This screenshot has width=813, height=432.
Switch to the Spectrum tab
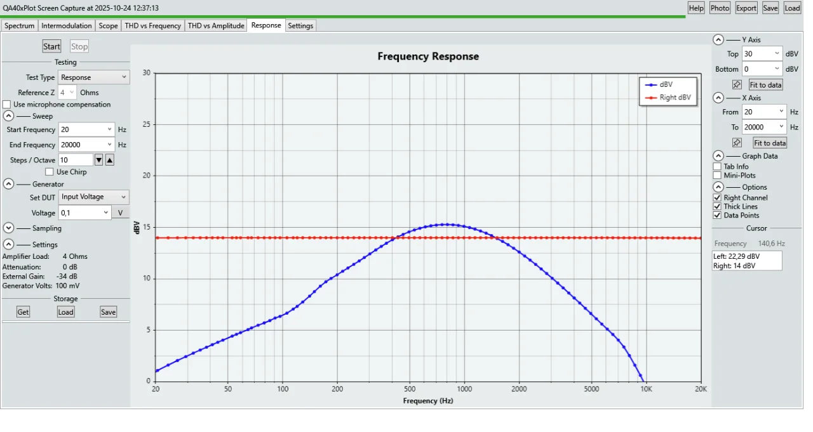tap(19, 25)
